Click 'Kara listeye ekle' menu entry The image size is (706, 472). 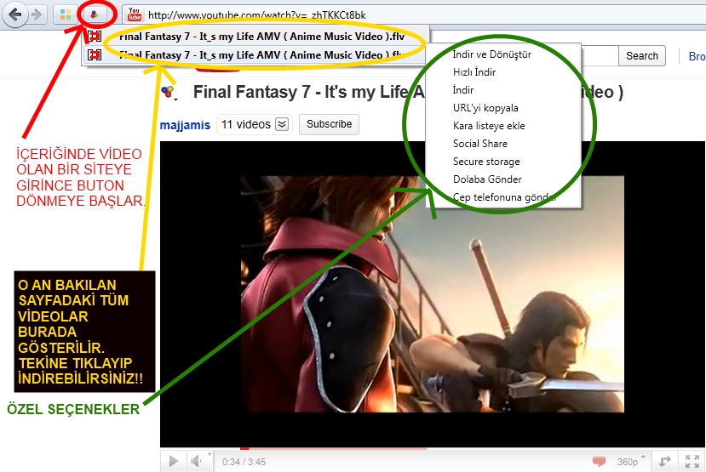(x=489, y=126)
